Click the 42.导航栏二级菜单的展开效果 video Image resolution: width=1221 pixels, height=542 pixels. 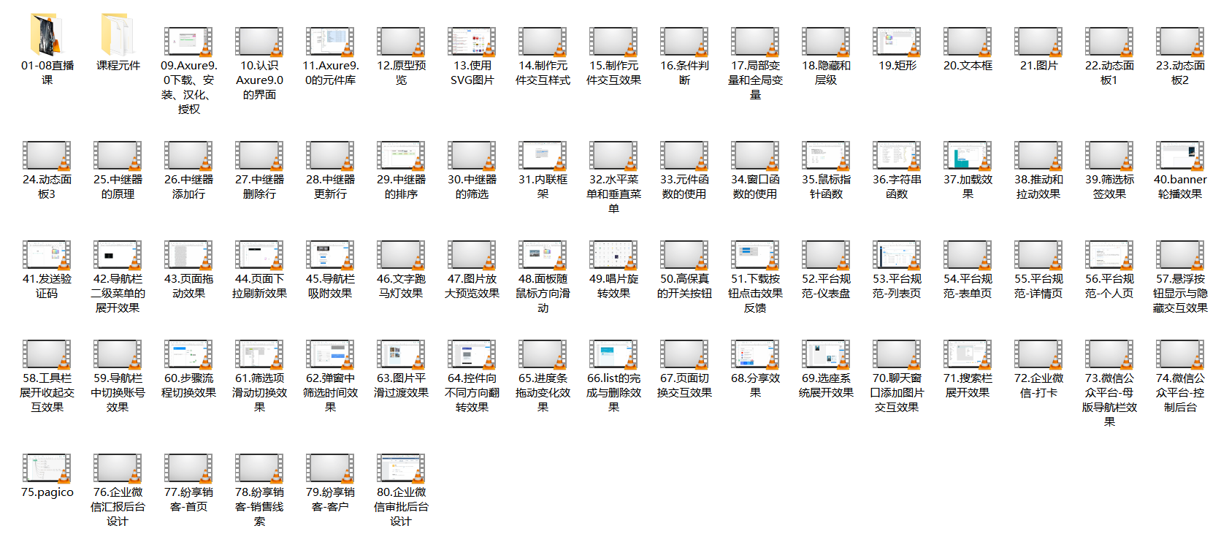[118, 256]
